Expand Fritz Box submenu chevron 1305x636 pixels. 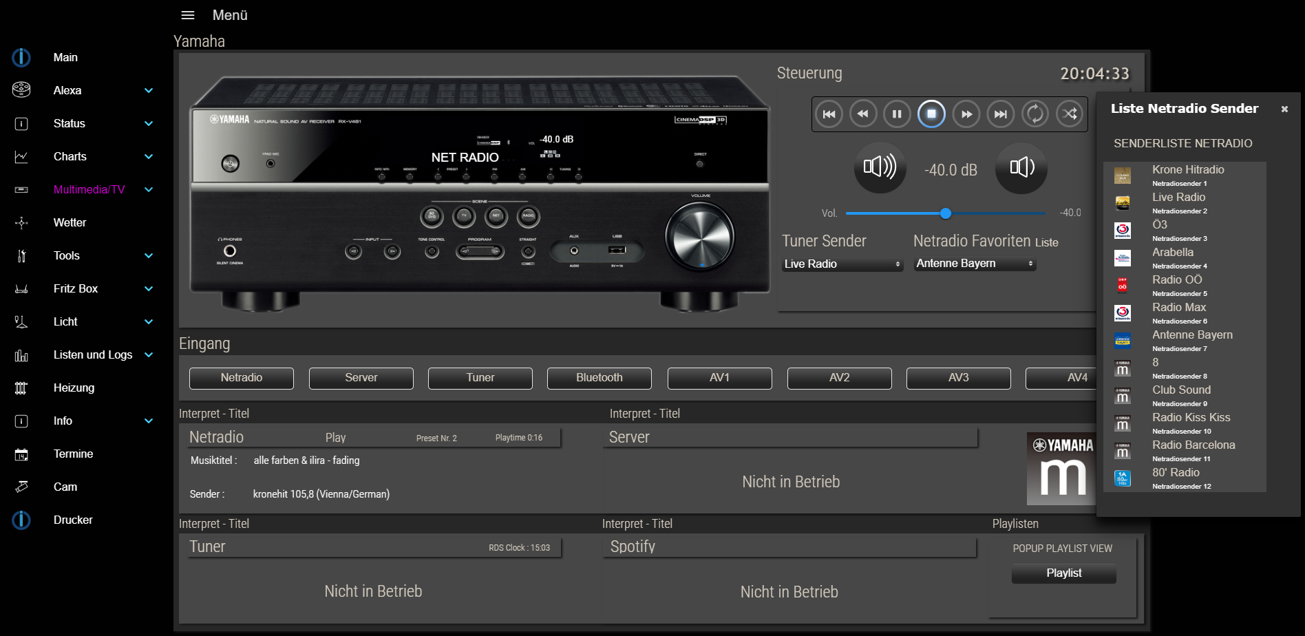(149, 289)
